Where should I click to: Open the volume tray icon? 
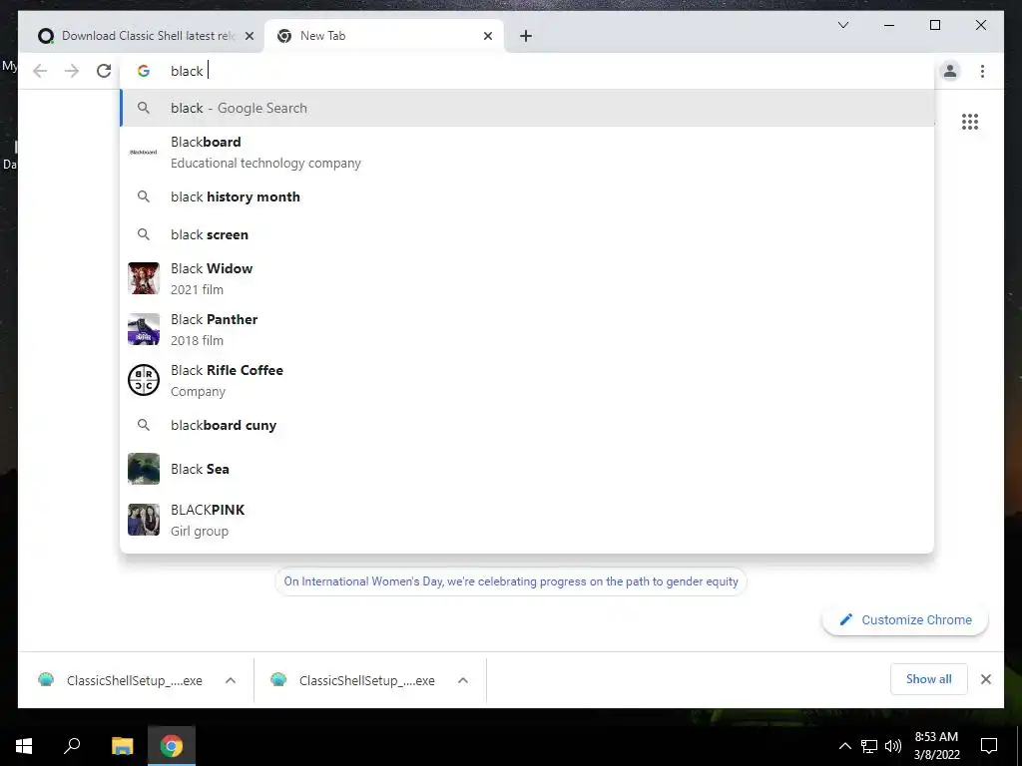tap(893, 746)
